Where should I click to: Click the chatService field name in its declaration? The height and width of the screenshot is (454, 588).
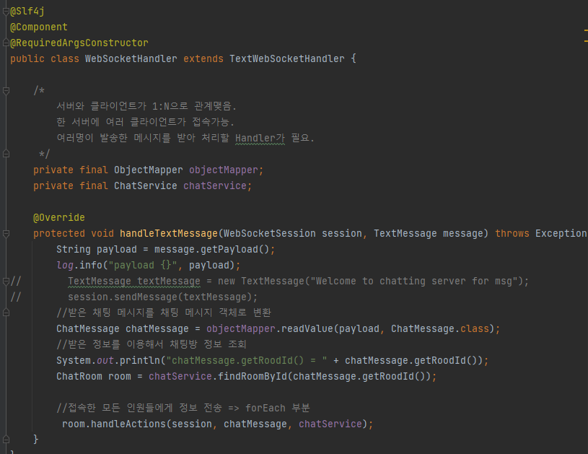coord(215,185)
